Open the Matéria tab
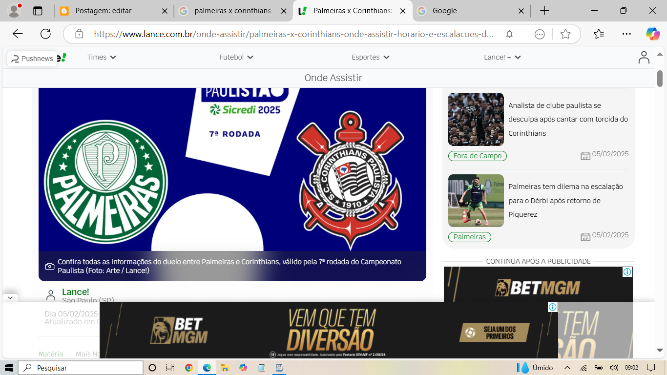This screenshot has height=375, width=667. (x=51, y=354)
